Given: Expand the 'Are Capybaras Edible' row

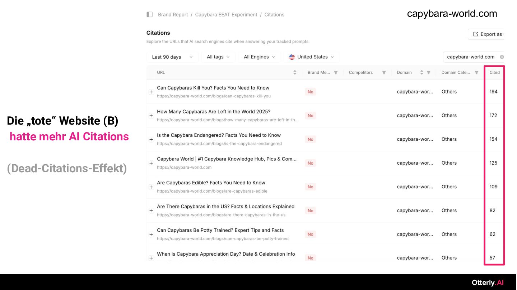Looking at the screenshot, I should [151, 187].
